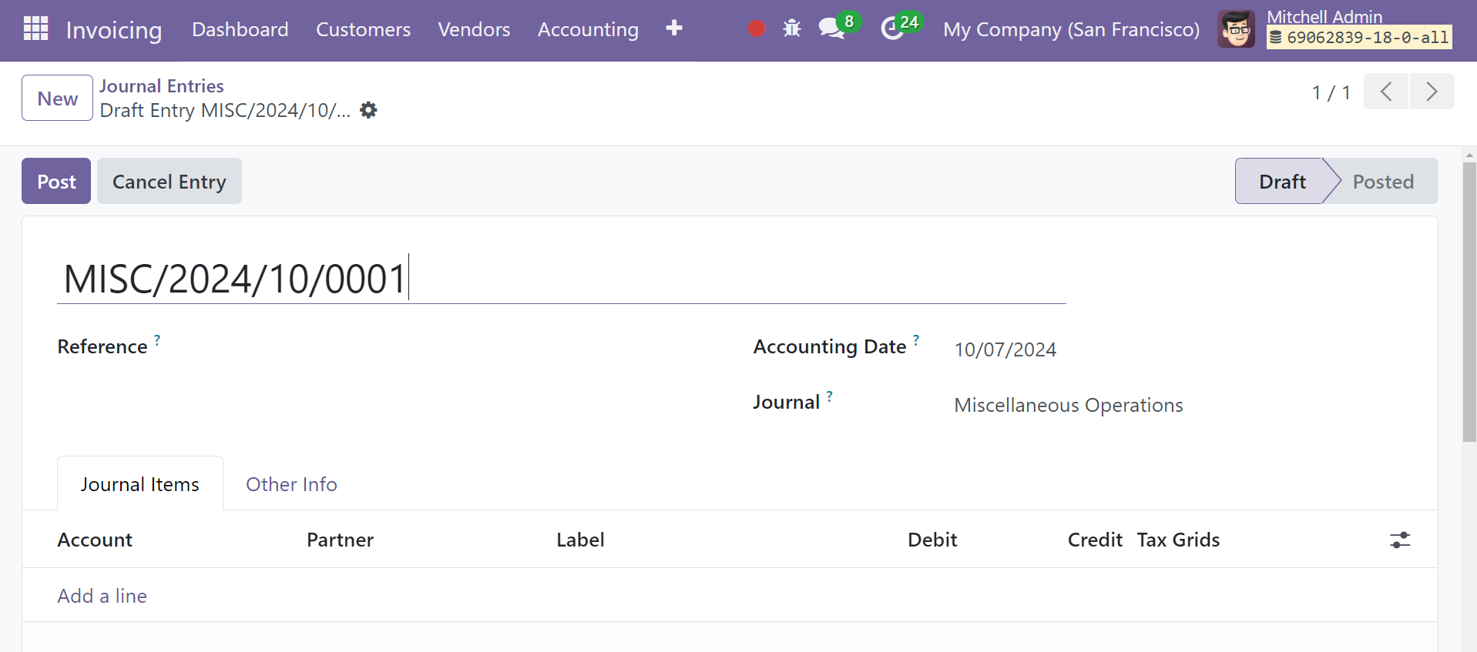Click the 1 / 1 pager counter
The image size is (1477, 652).
coord(1331,92)
